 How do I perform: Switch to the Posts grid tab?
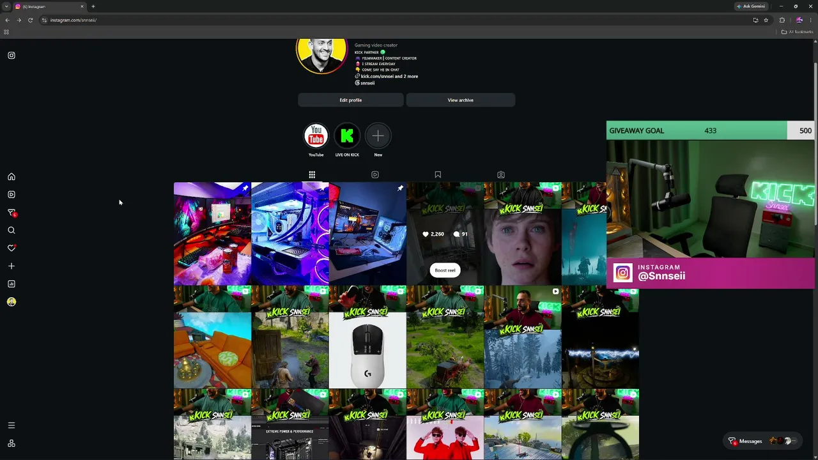pos(312,174)
